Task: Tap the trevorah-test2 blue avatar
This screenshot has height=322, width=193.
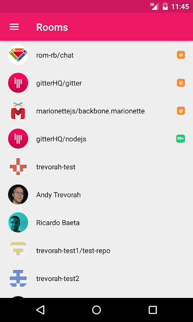Action: tap(18, 278)
